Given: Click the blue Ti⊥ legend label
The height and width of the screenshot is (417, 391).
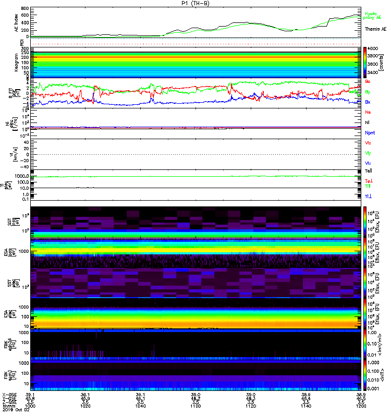Looking at the screenshot, I should click(x=368, y=197).
